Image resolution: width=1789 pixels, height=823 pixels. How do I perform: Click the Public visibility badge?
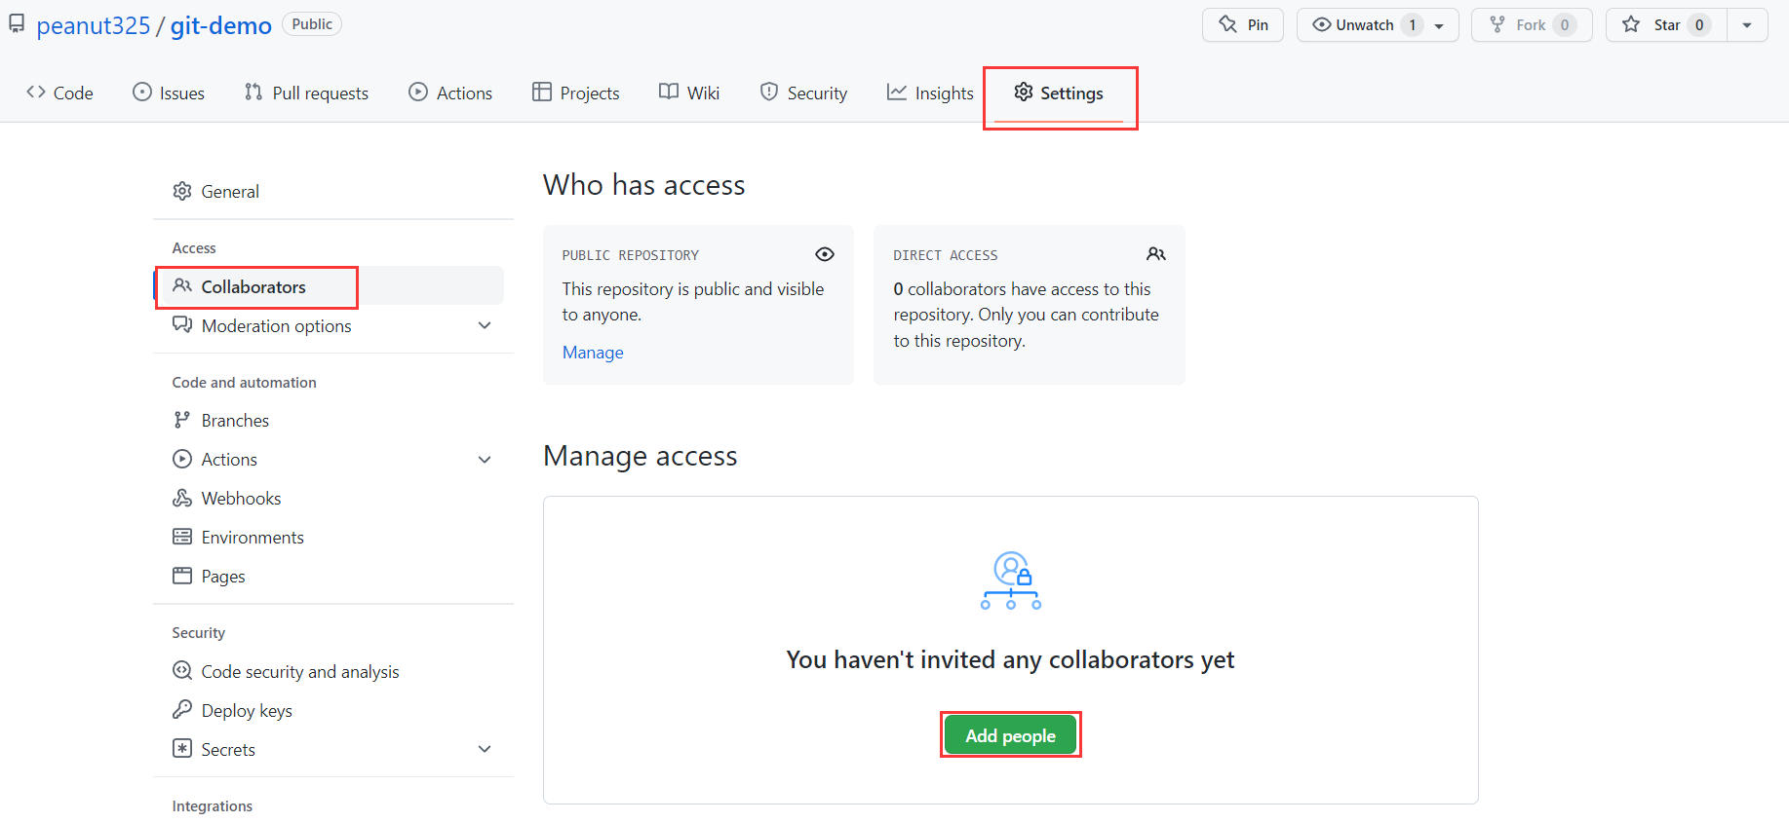312,24
